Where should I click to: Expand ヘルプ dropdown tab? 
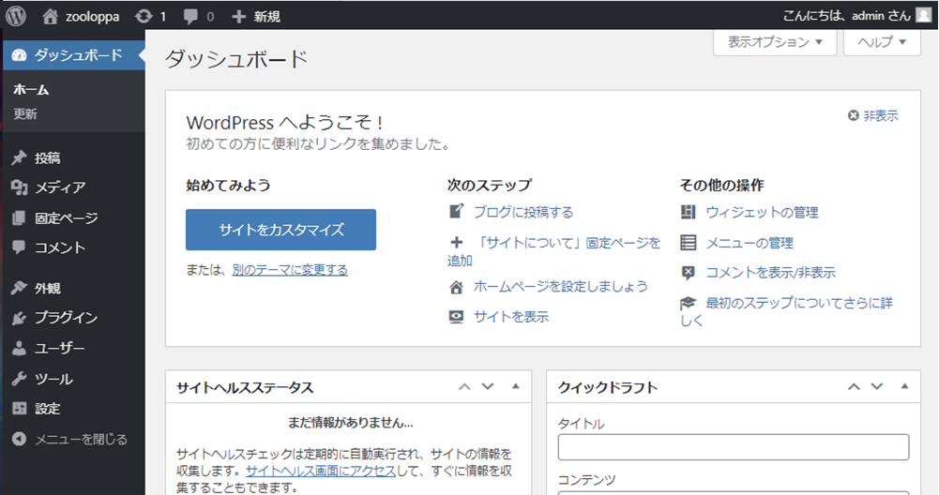(882, 42)
